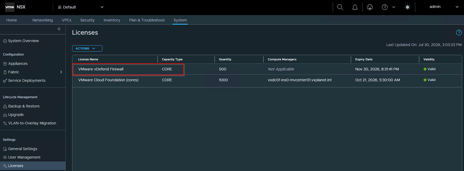The image size is (464, 171).
Task: Open the Inventory tab
Action: pos(112,20)
